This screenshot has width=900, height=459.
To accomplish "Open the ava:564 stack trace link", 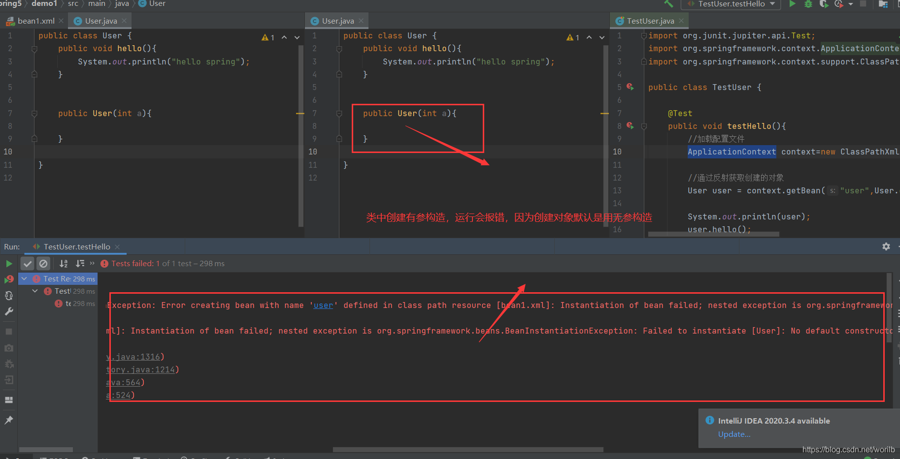I will pos(123,382).
